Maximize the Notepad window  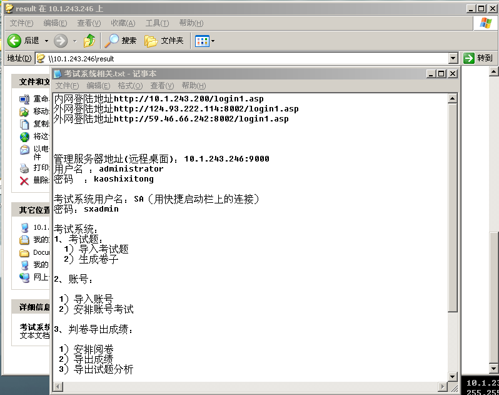441,74
